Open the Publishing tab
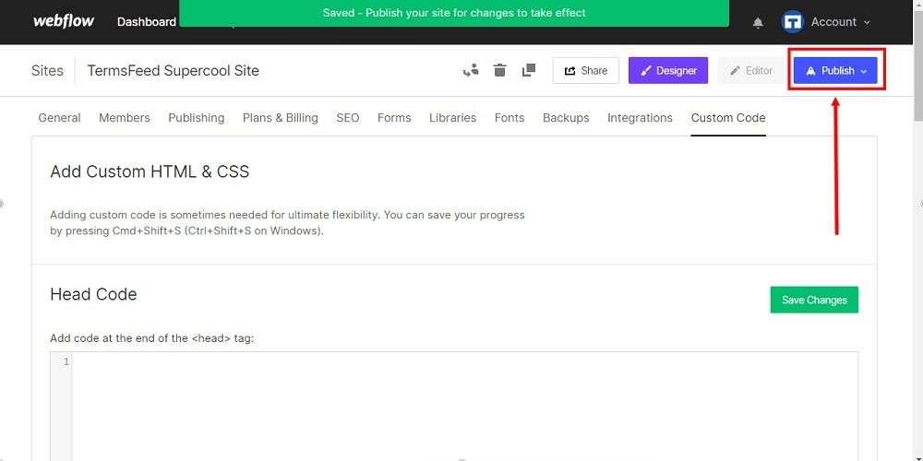The height and width of the screenshot is (461, 923). pos(196,118)
